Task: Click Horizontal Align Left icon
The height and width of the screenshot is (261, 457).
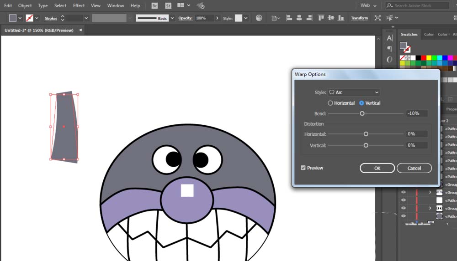Action: click(289, 18)
